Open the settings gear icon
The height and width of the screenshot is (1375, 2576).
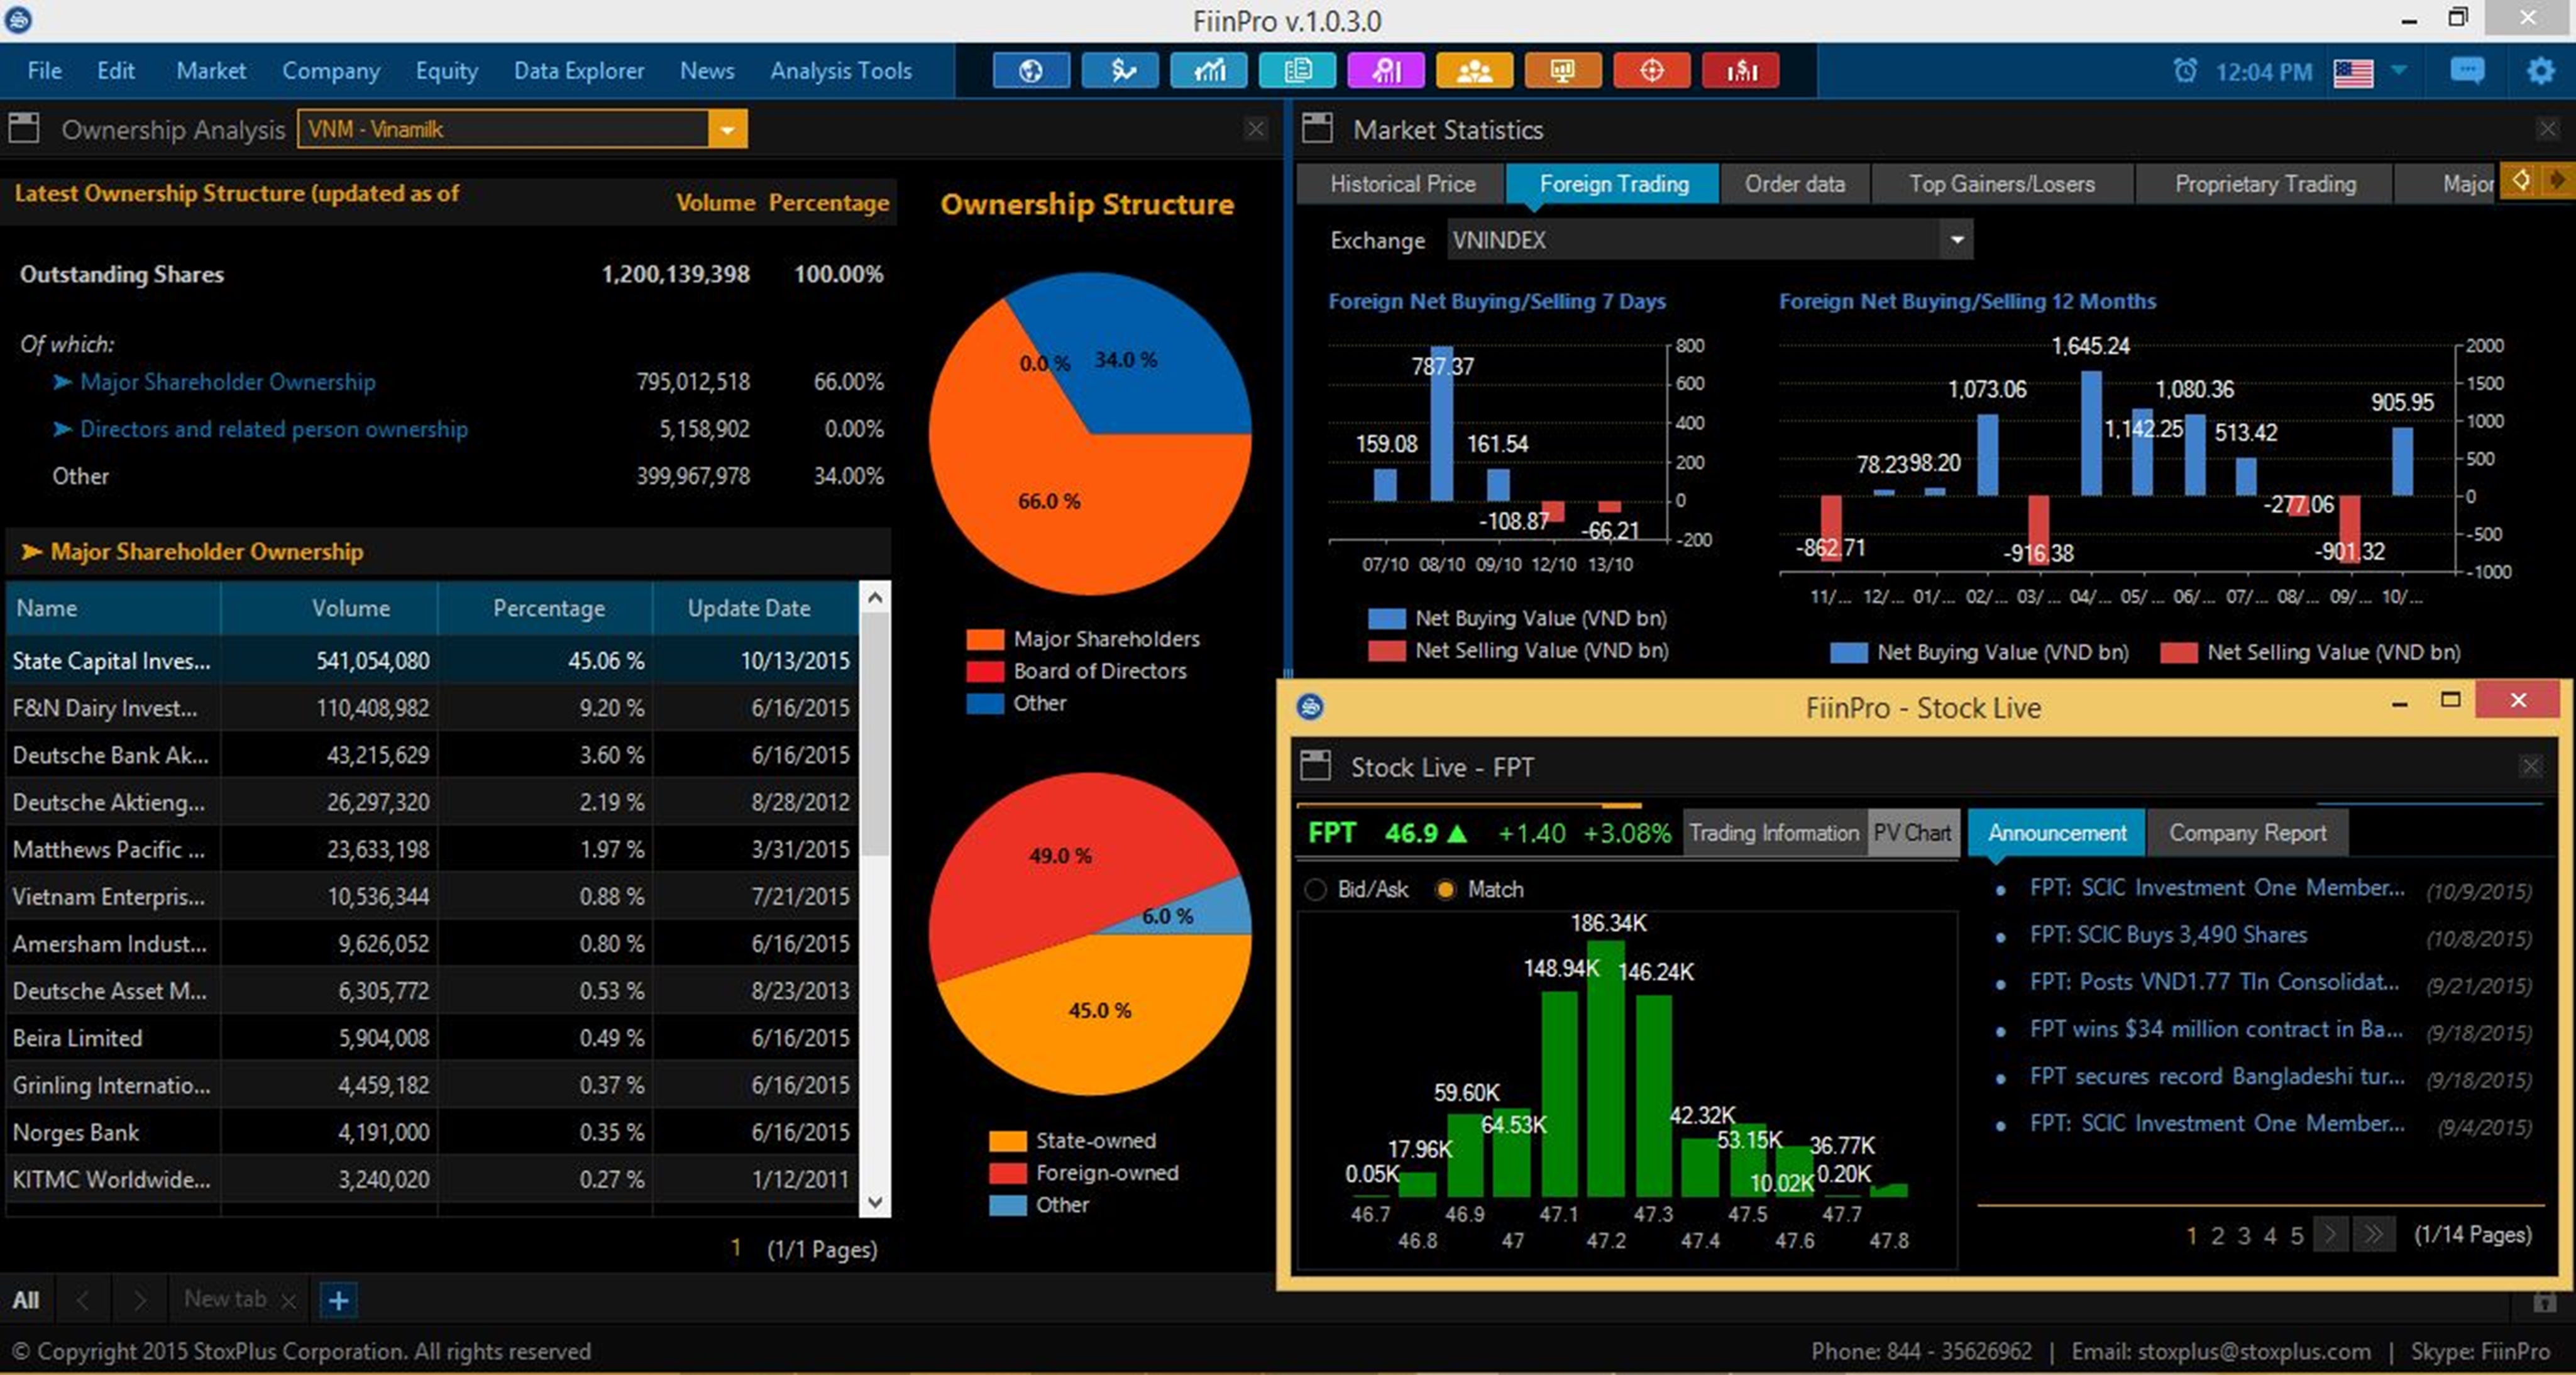tap(2541, 71)
